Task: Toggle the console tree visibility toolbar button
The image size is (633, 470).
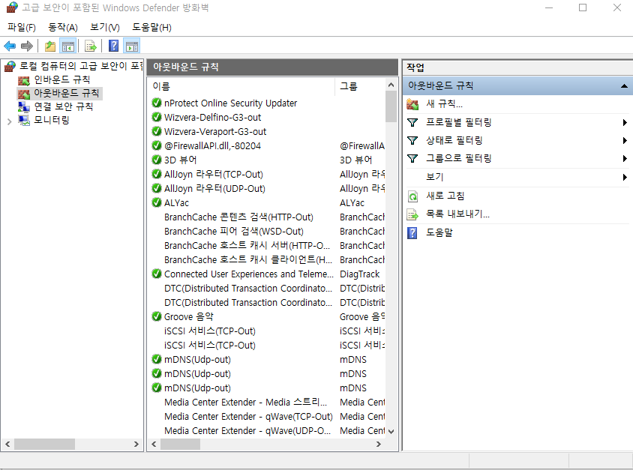Action: (67, 46)
